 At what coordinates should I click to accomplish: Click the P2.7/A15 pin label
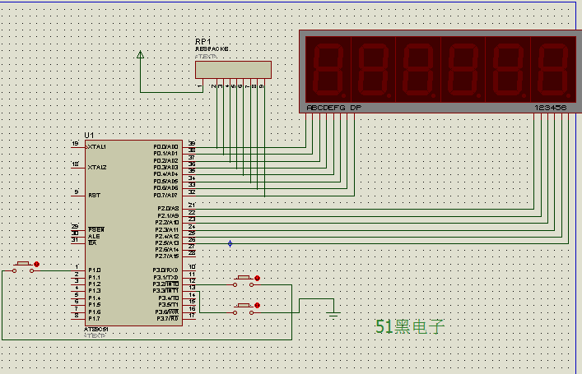click(x=167, y=256)
